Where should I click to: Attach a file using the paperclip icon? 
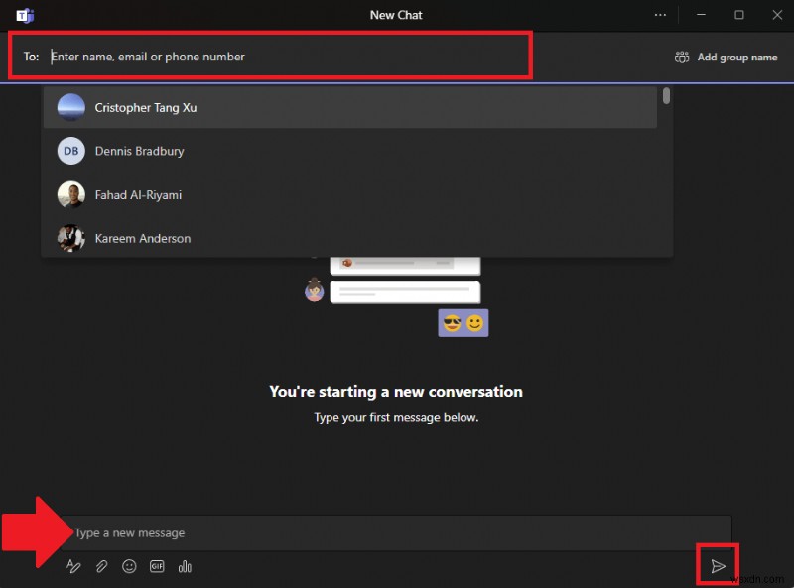click(x=102, y=566)
